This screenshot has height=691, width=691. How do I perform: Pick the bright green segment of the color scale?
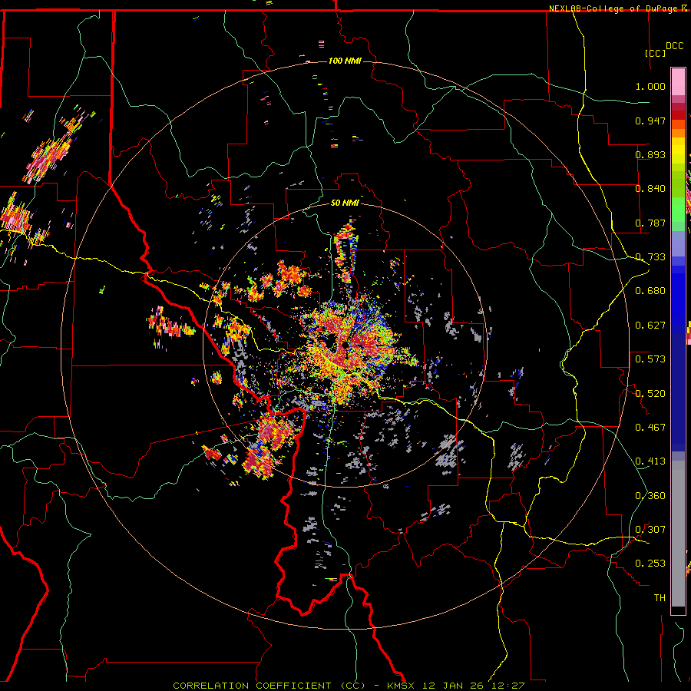coord(678,209)
